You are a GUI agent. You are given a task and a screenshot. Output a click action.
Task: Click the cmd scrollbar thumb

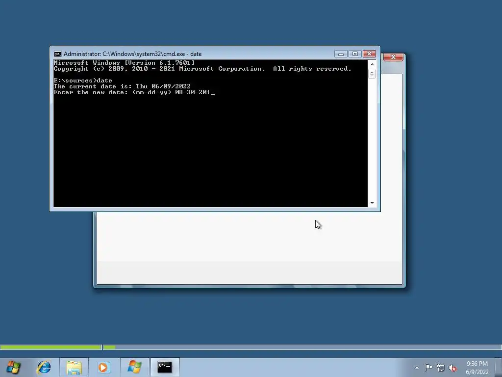(x=372, y=74)
